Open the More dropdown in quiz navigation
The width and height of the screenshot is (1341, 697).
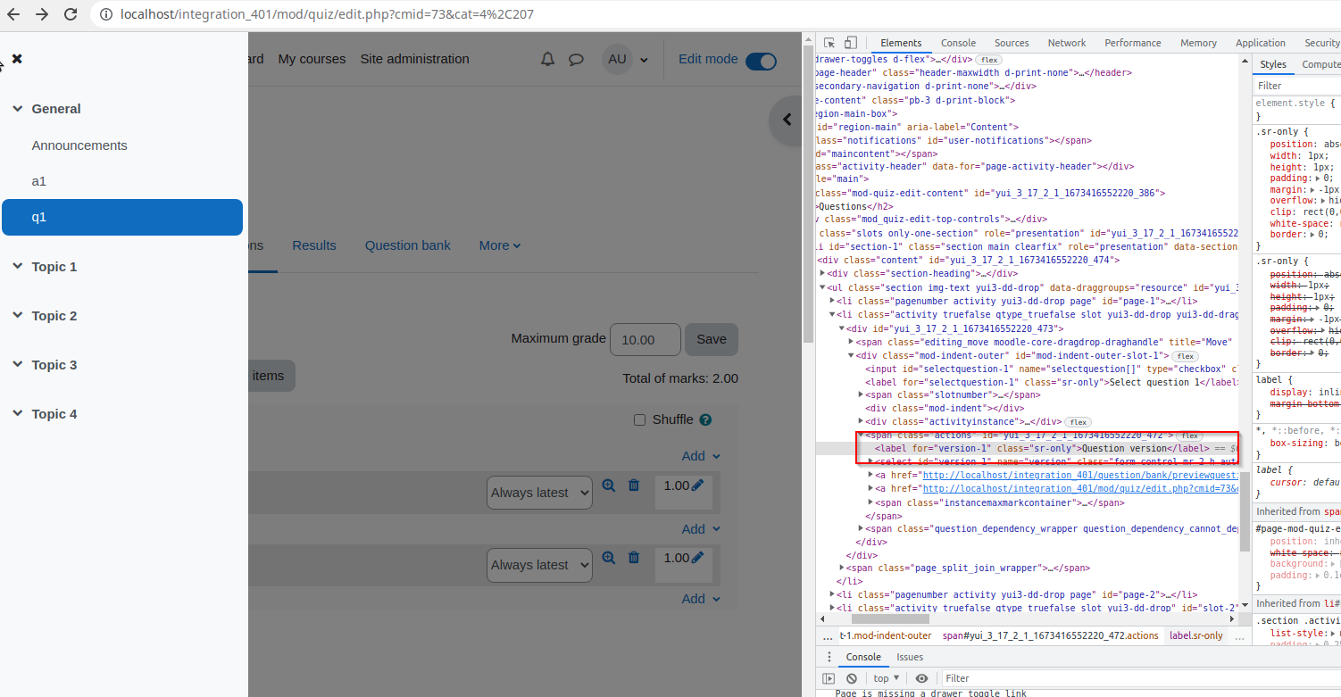(500, 245)
